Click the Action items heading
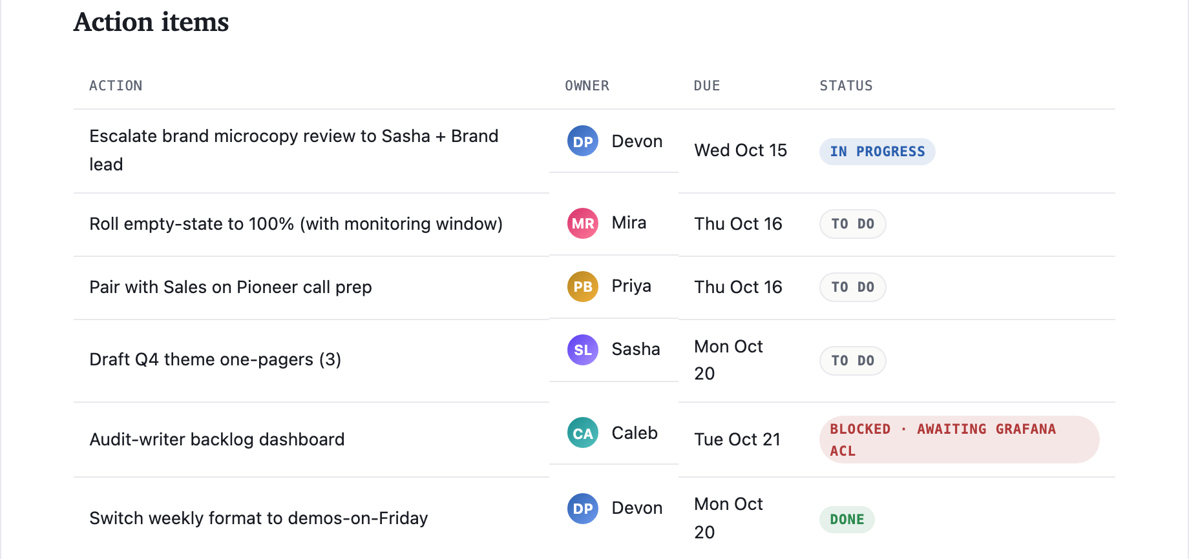The image size is (1189, 559). point(151,22)
